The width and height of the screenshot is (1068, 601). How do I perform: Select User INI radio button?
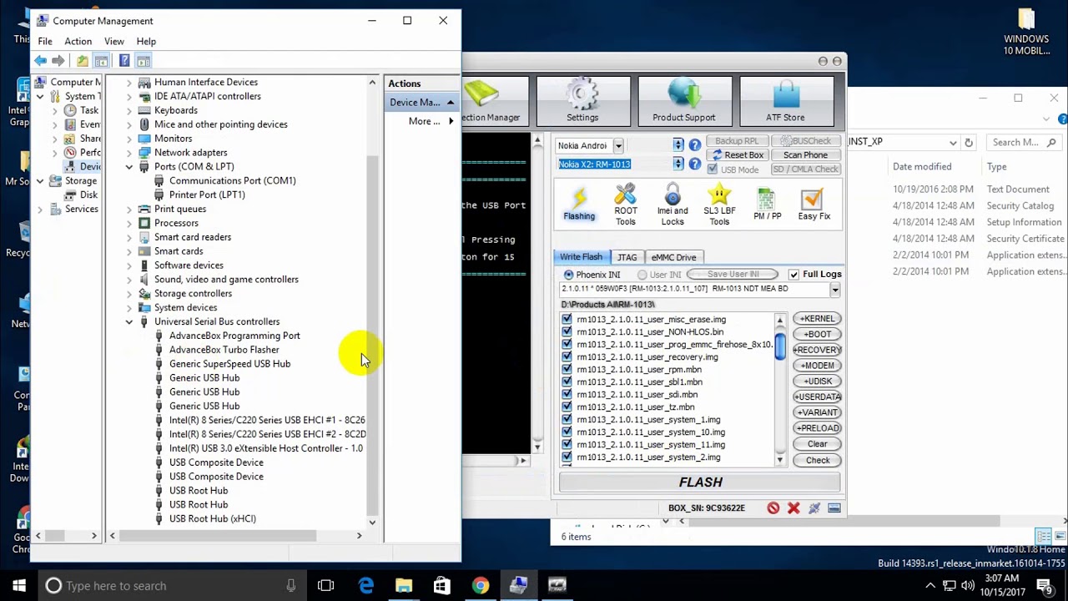point(642,275)
